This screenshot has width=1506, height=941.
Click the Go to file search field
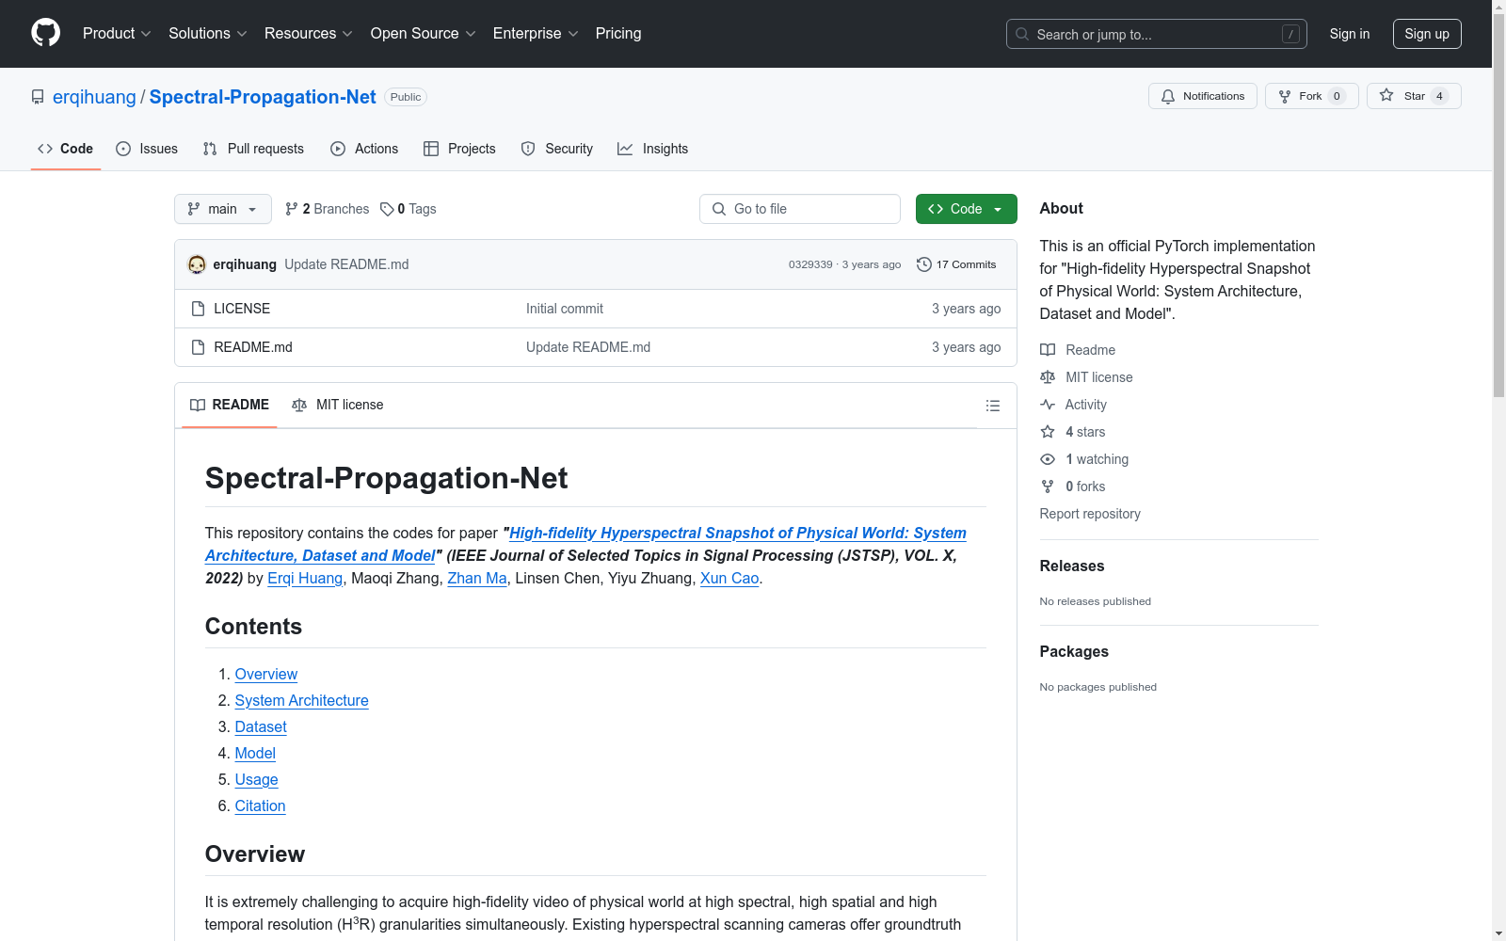800,209
